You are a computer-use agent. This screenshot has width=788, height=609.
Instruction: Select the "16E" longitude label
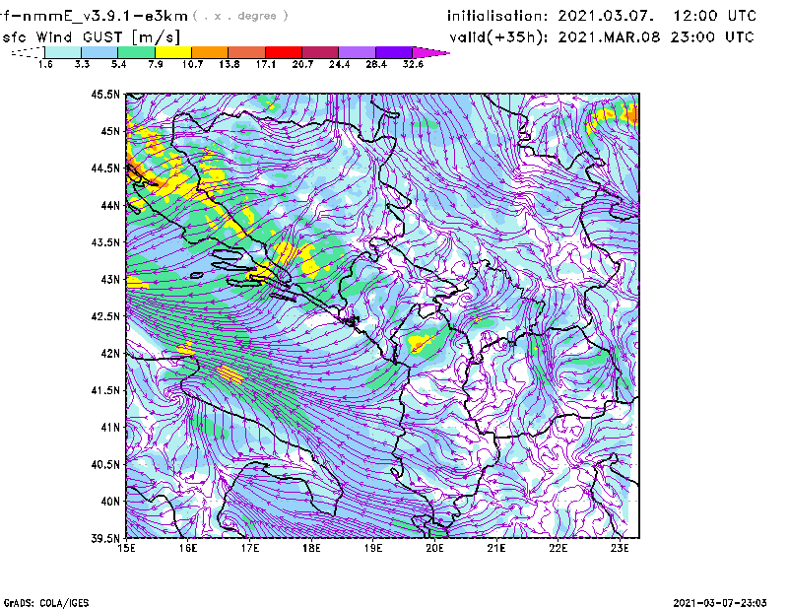tap(188, 548)
